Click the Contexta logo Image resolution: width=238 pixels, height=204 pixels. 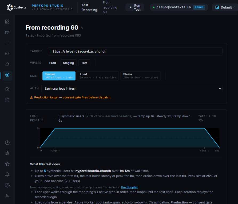(16, 7)
